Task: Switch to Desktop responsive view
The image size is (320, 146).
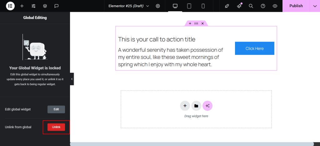Action: click(175, 6)
